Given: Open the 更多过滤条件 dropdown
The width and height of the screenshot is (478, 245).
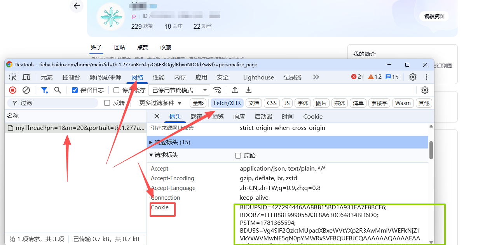Looking at the screenshot, I should coord(160,103).
